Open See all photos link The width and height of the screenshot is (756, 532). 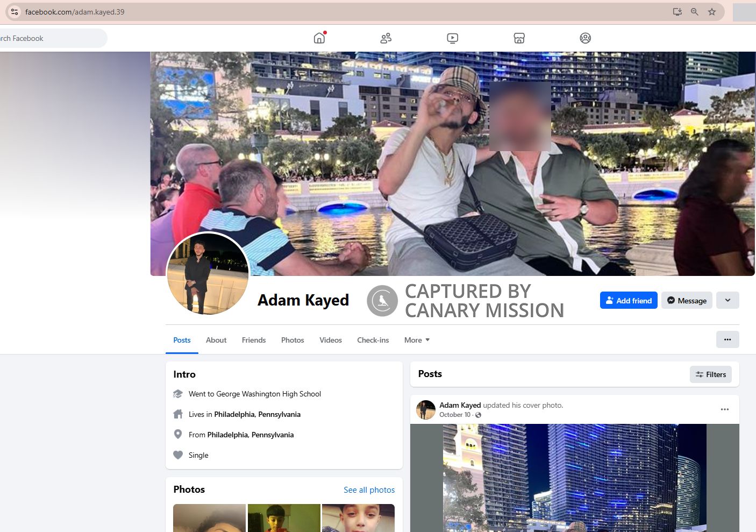tap(369, 490)
